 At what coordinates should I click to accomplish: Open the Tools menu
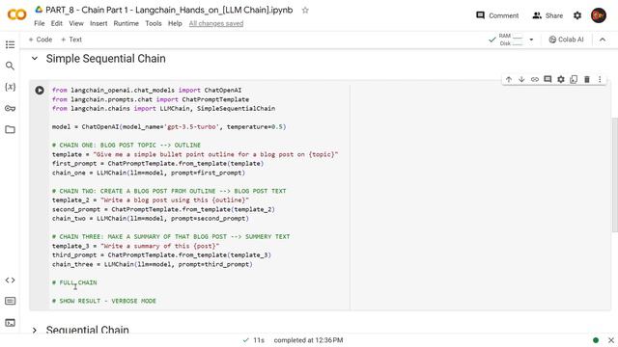154,23
